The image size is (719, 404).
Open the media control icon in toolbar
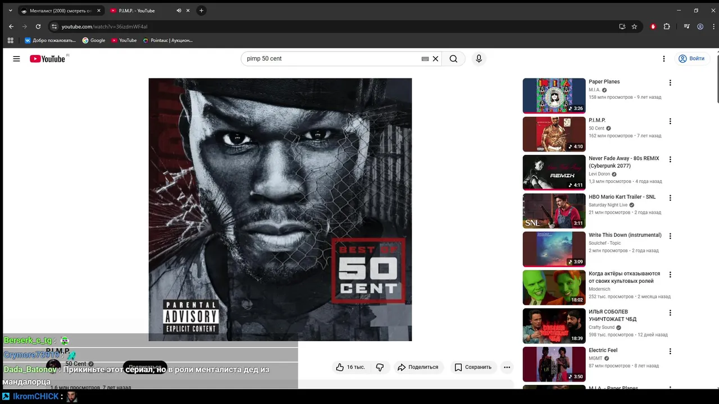click(x=686, y=26)
